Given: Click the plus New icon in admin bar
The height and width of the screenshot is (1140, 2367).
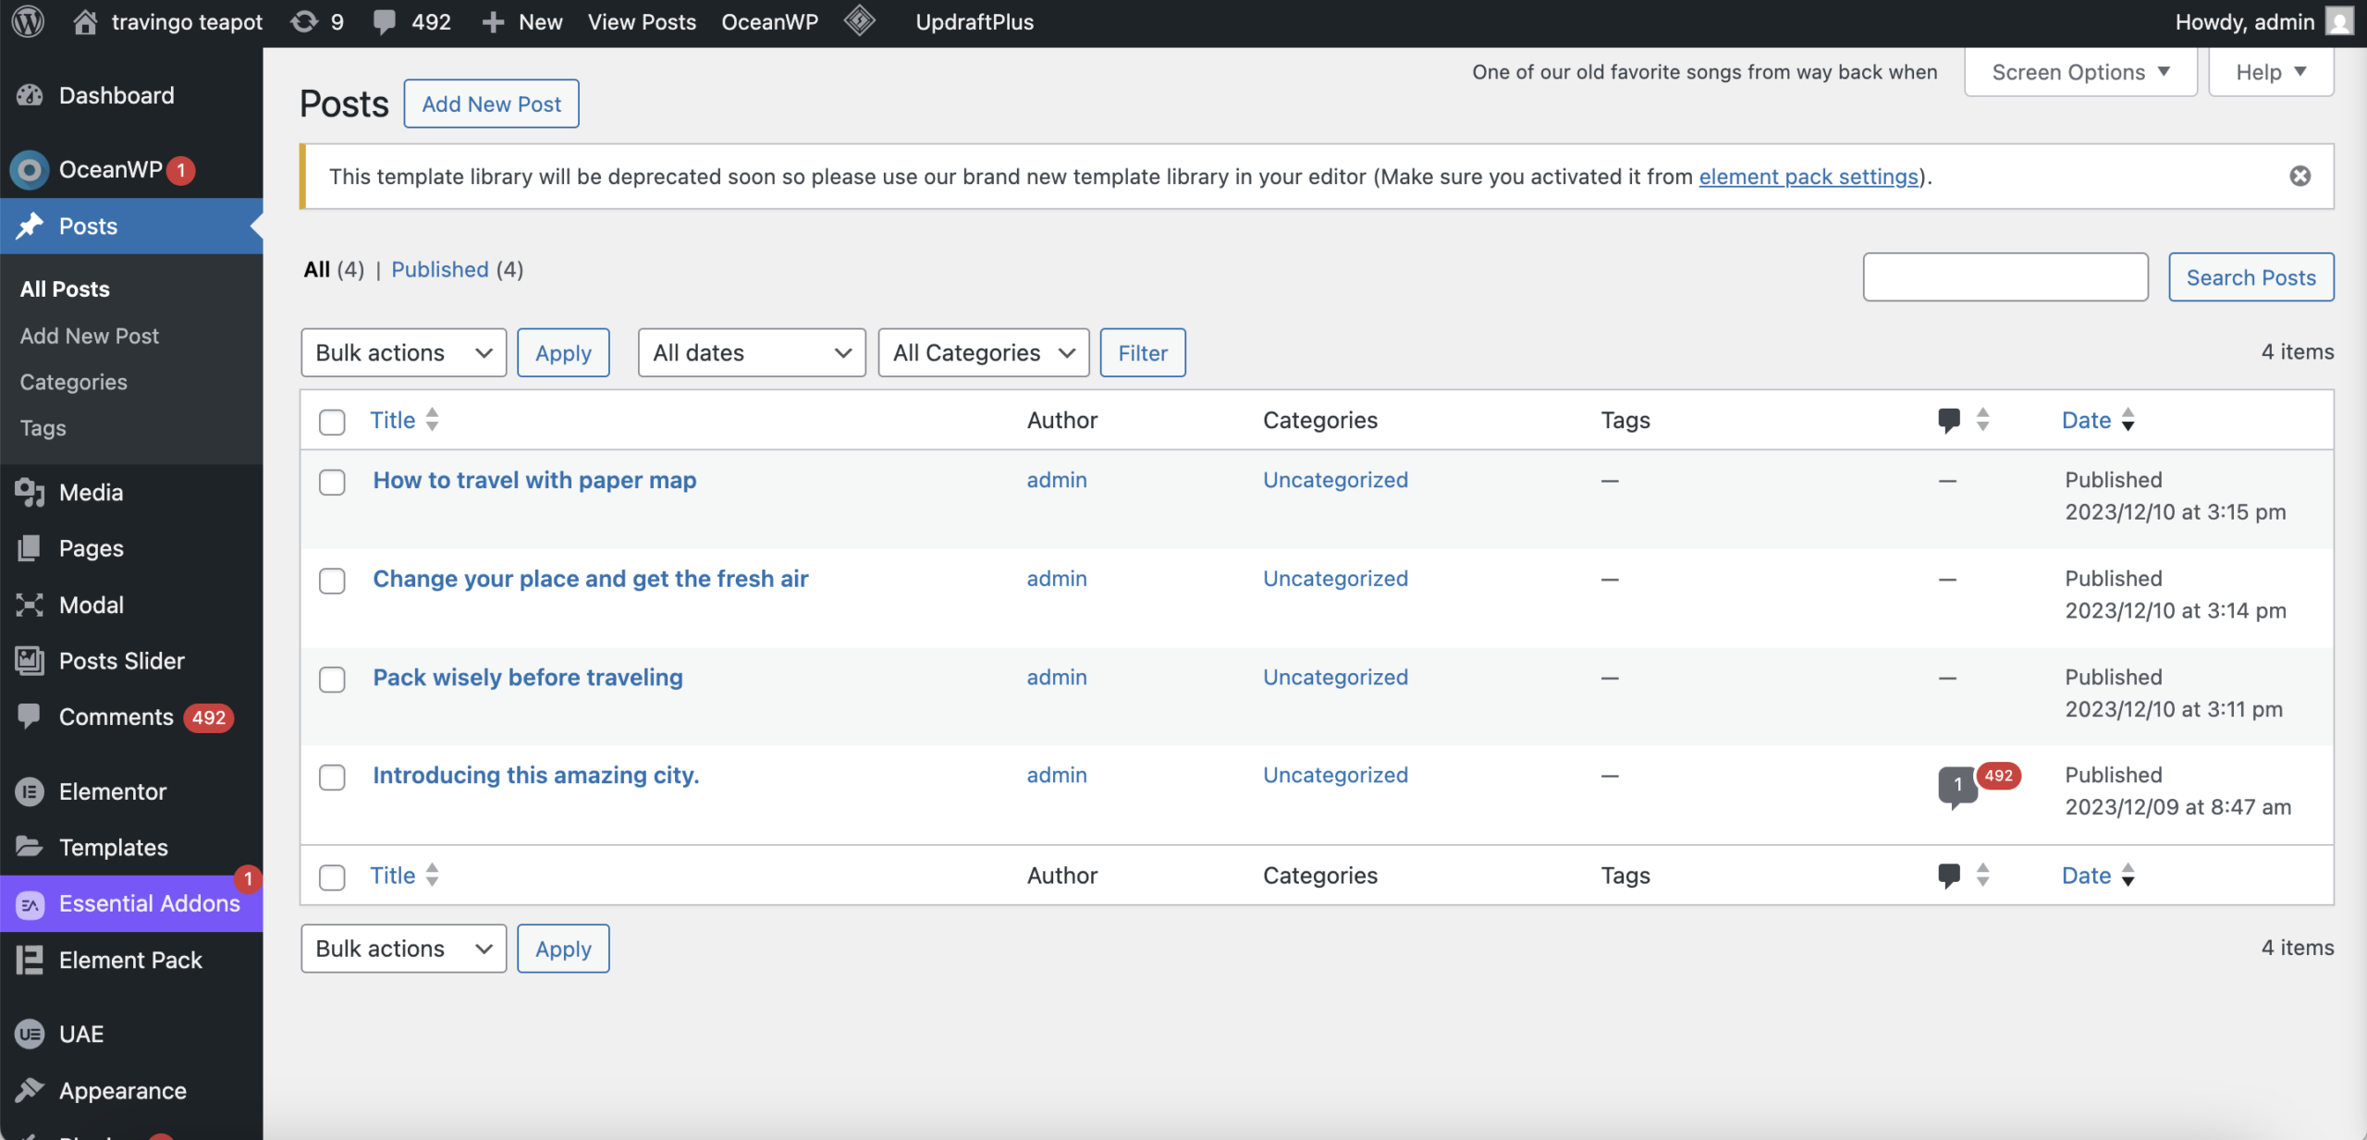Looking at the screenshot, I should tap(493, 22).
